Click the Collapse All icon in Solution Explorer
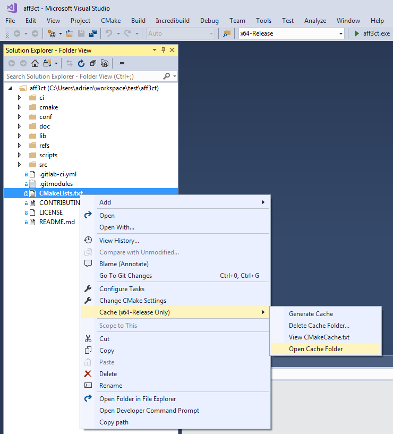Image resolution: width=393 pixels, height=434 pixels. 93,63
